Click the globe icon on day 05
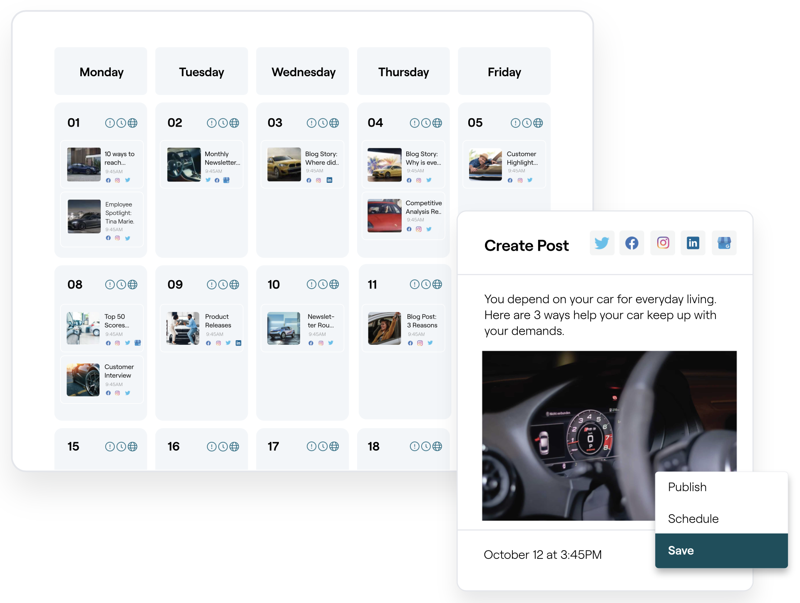Image resolution: width=800 pixels, height=603 pixels. 538,123
